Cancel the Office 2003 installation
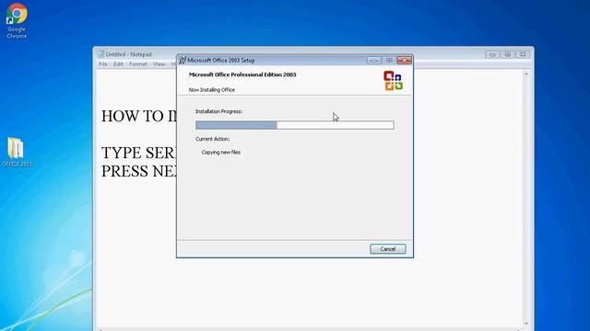Viewport: 590px width, 331px height. (387, 249)
